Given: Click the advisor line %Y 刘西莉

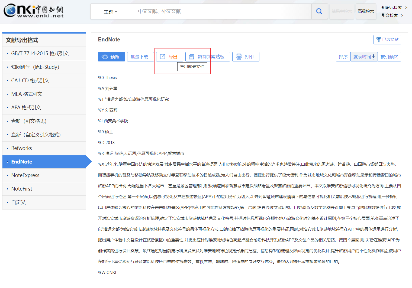Looking at the screenshot, I should click(108, 110).
